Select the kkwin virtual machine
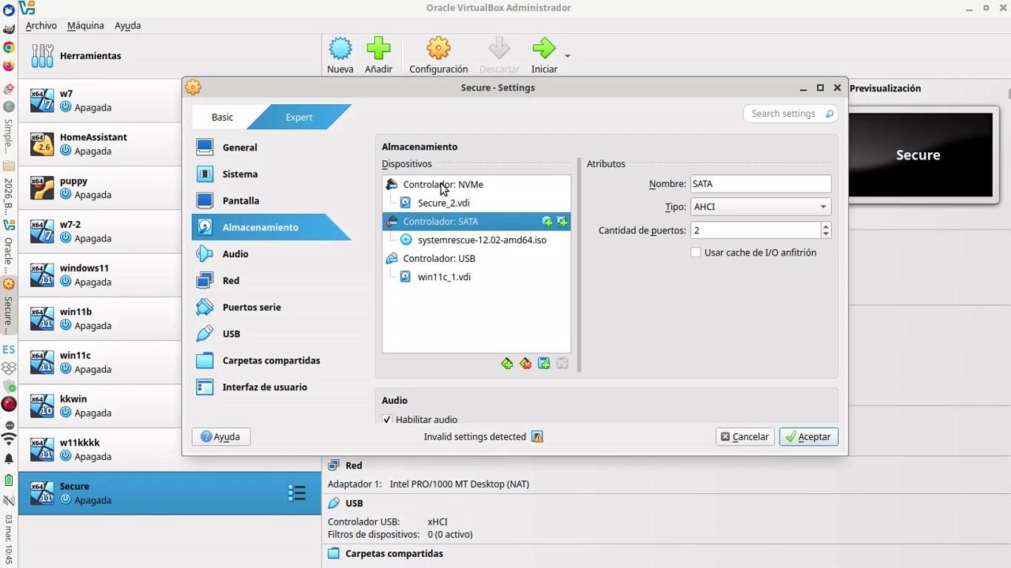Viewport: 1011px width, 568px height. coord(100,406)
